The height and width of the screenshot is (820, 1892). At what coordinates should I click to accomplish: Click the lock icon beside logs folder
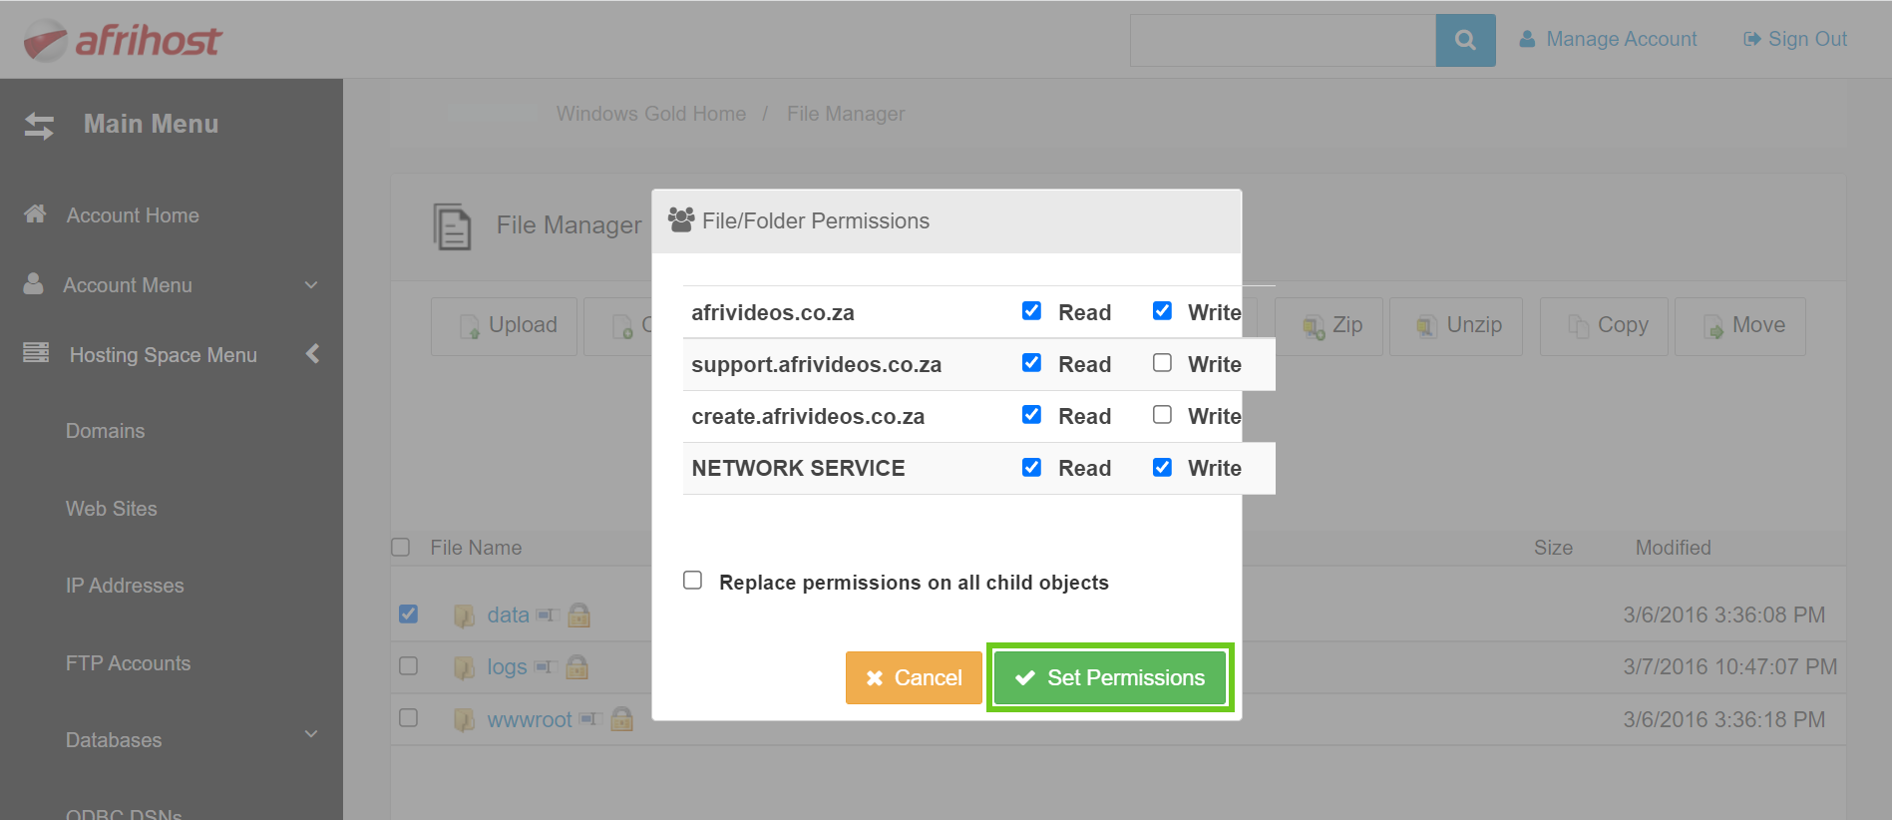(576, 667)
